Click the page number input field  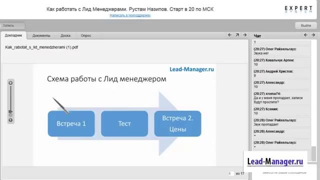click(230, 173)
